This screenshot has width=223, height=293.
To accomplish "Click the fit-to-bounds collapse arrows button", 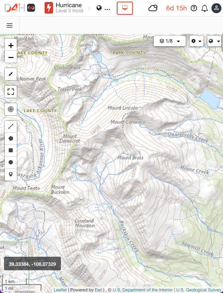I will (11, 74).
